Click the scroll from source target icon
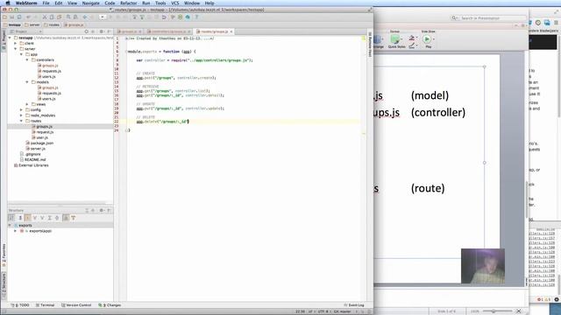This screenshot has height=315, width=561. pyautogui.click(x=86, y=31)
